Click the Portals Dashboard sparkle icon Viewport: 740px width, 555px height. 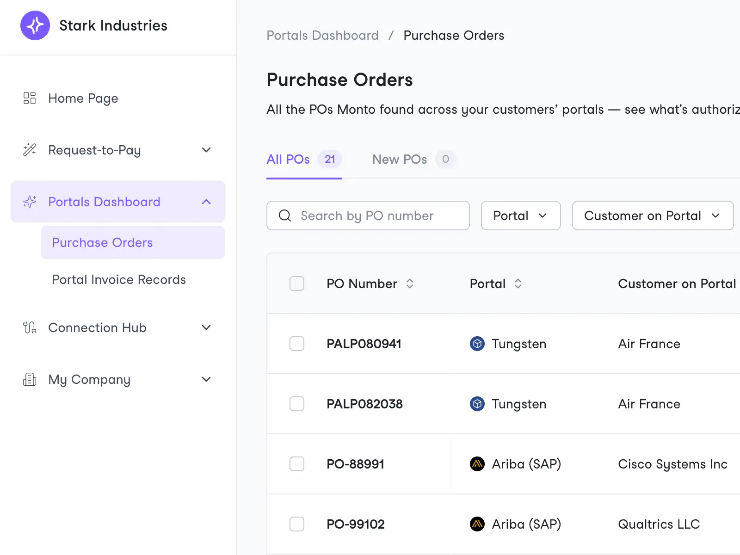(x=30, y=202)
